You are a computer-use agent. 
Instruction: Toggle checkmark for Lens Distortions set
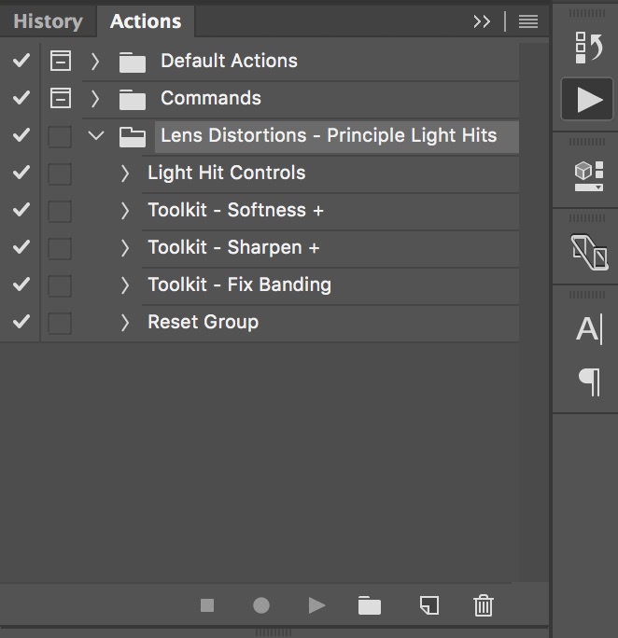[21, 135]
